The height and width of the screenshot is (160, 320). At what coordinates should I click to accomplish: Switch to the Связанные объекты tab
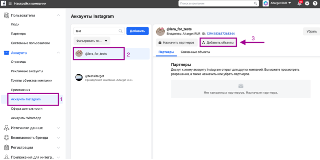tap(195, 52)
